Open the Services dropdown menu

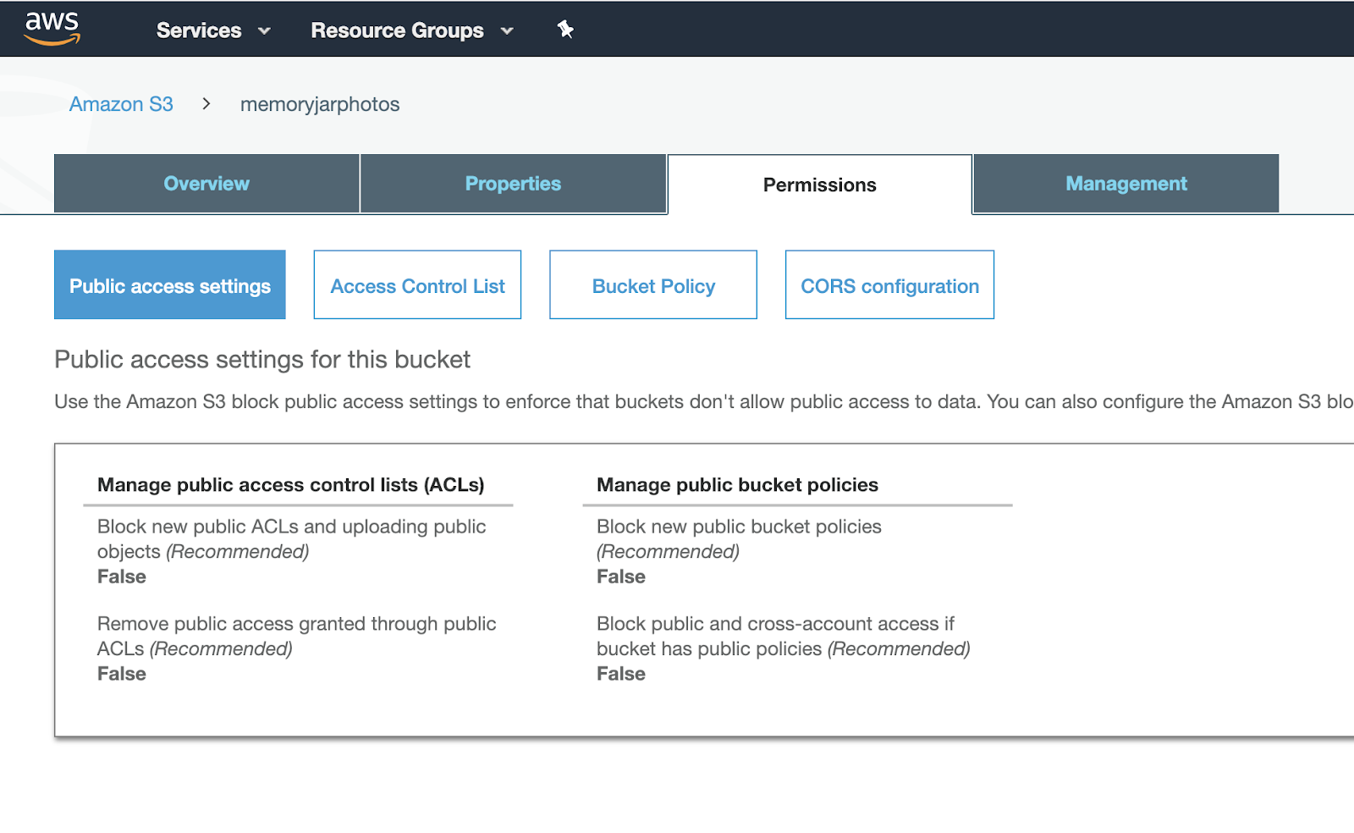213,30
